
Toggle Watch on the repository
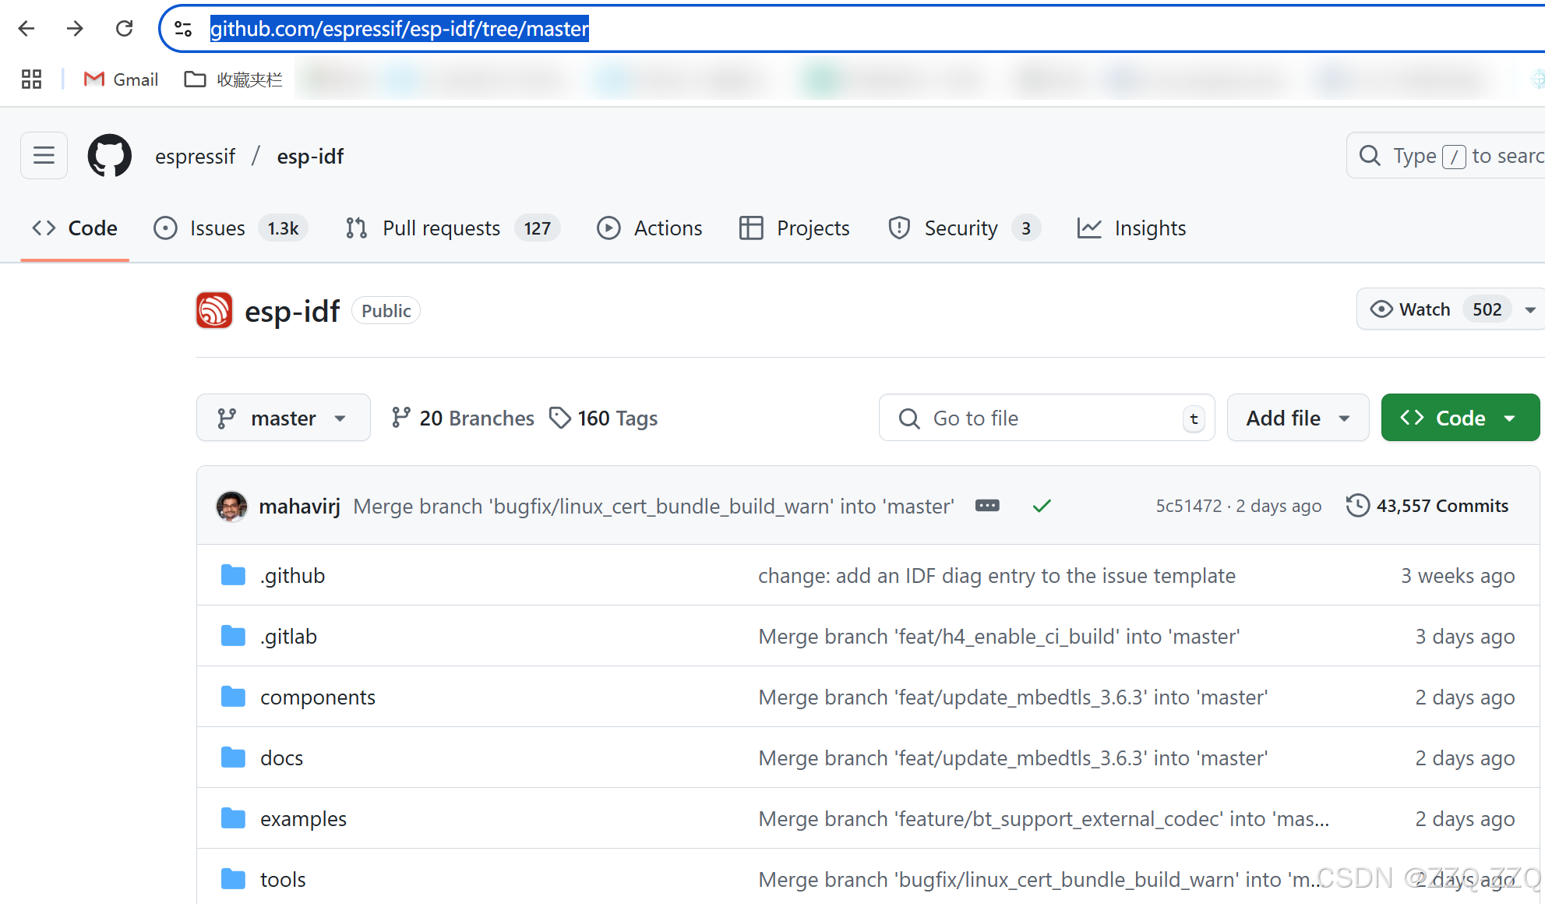[1424, 309]
